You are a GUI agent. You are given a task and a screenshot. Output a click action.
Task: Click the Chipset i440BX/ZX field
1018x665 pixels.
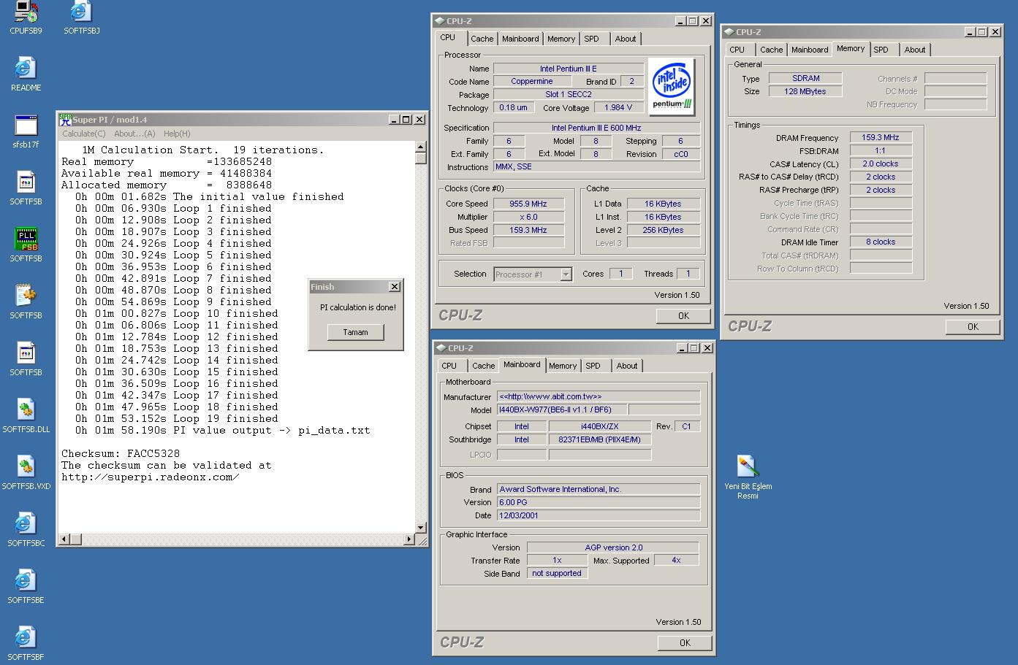[x=599, y=426]
